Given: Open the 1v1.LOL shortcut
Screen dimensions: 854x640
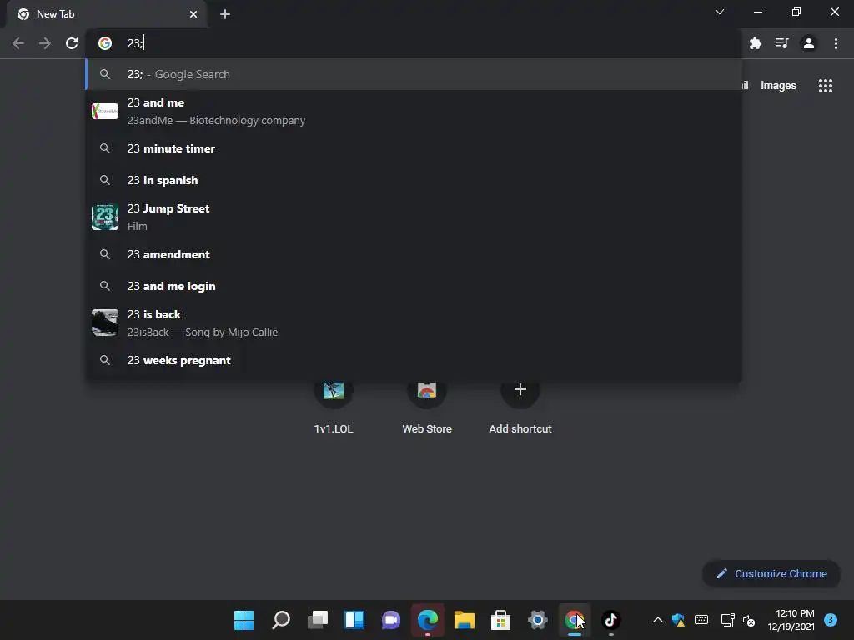Looking at the screenshot, I should pyautogui.click(x=334, y=406).
